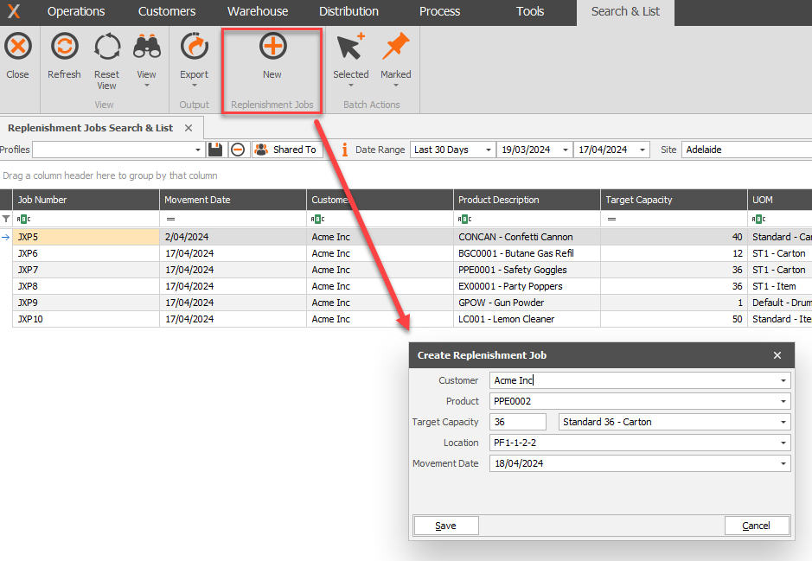812x561 pixels.
Task: Create New replenishment job icon
Action: 272,47
